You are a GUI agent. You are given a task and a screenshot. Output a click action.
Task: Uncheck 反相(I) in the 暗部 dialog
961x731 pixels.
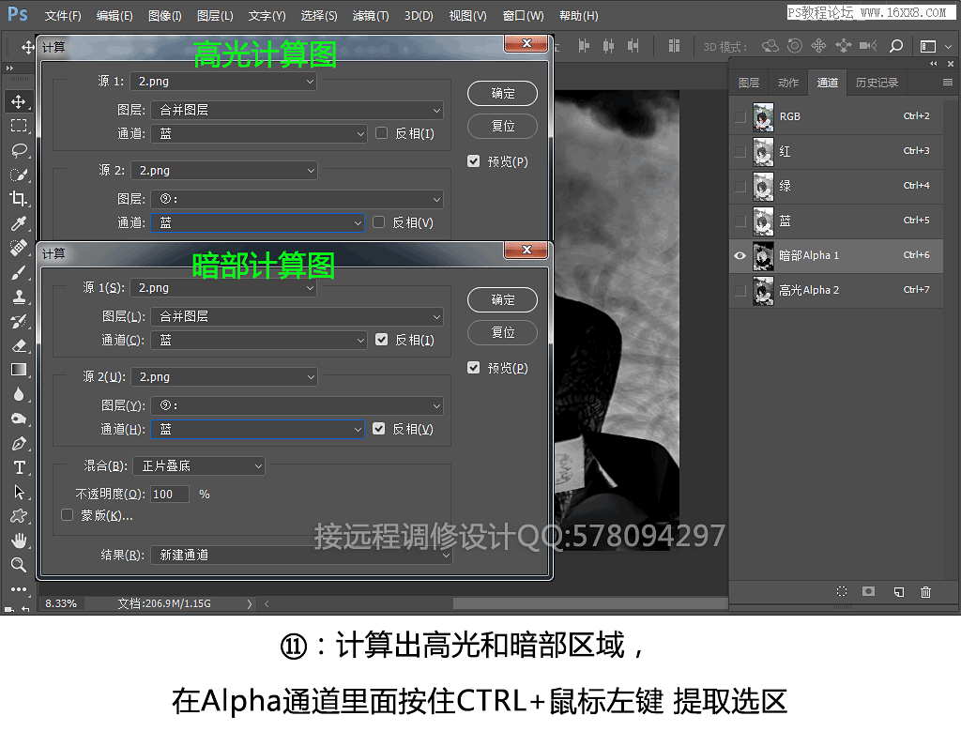coord(381,340)
